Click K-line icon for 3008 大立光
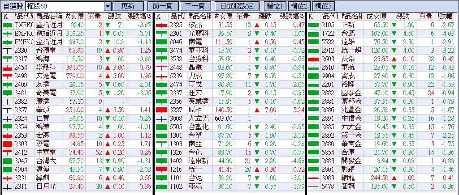This screenshot has width=459, height=195. point(161,119)
